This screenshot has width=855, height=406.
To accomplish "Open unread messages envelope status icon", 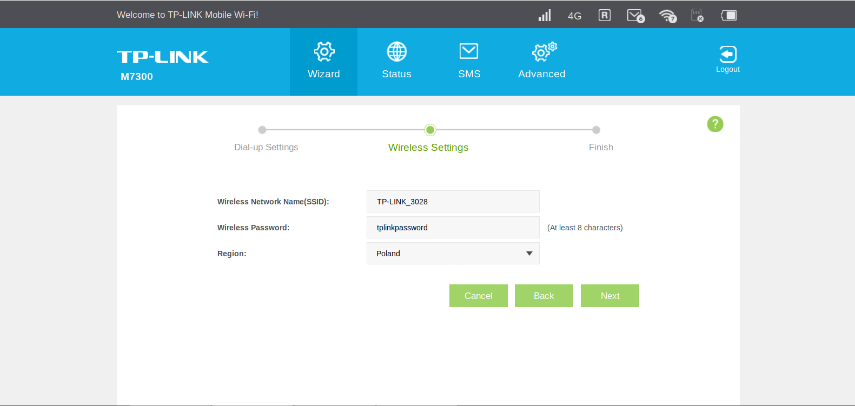I will (x=635, y=16).
